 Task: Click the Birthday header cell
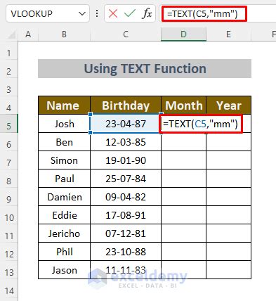pos(126,105)
